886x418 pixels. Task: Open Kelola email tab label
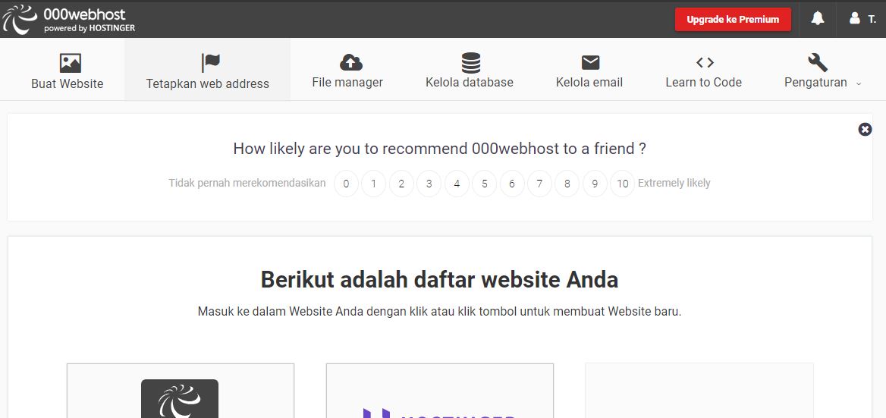tap(589, 83)
